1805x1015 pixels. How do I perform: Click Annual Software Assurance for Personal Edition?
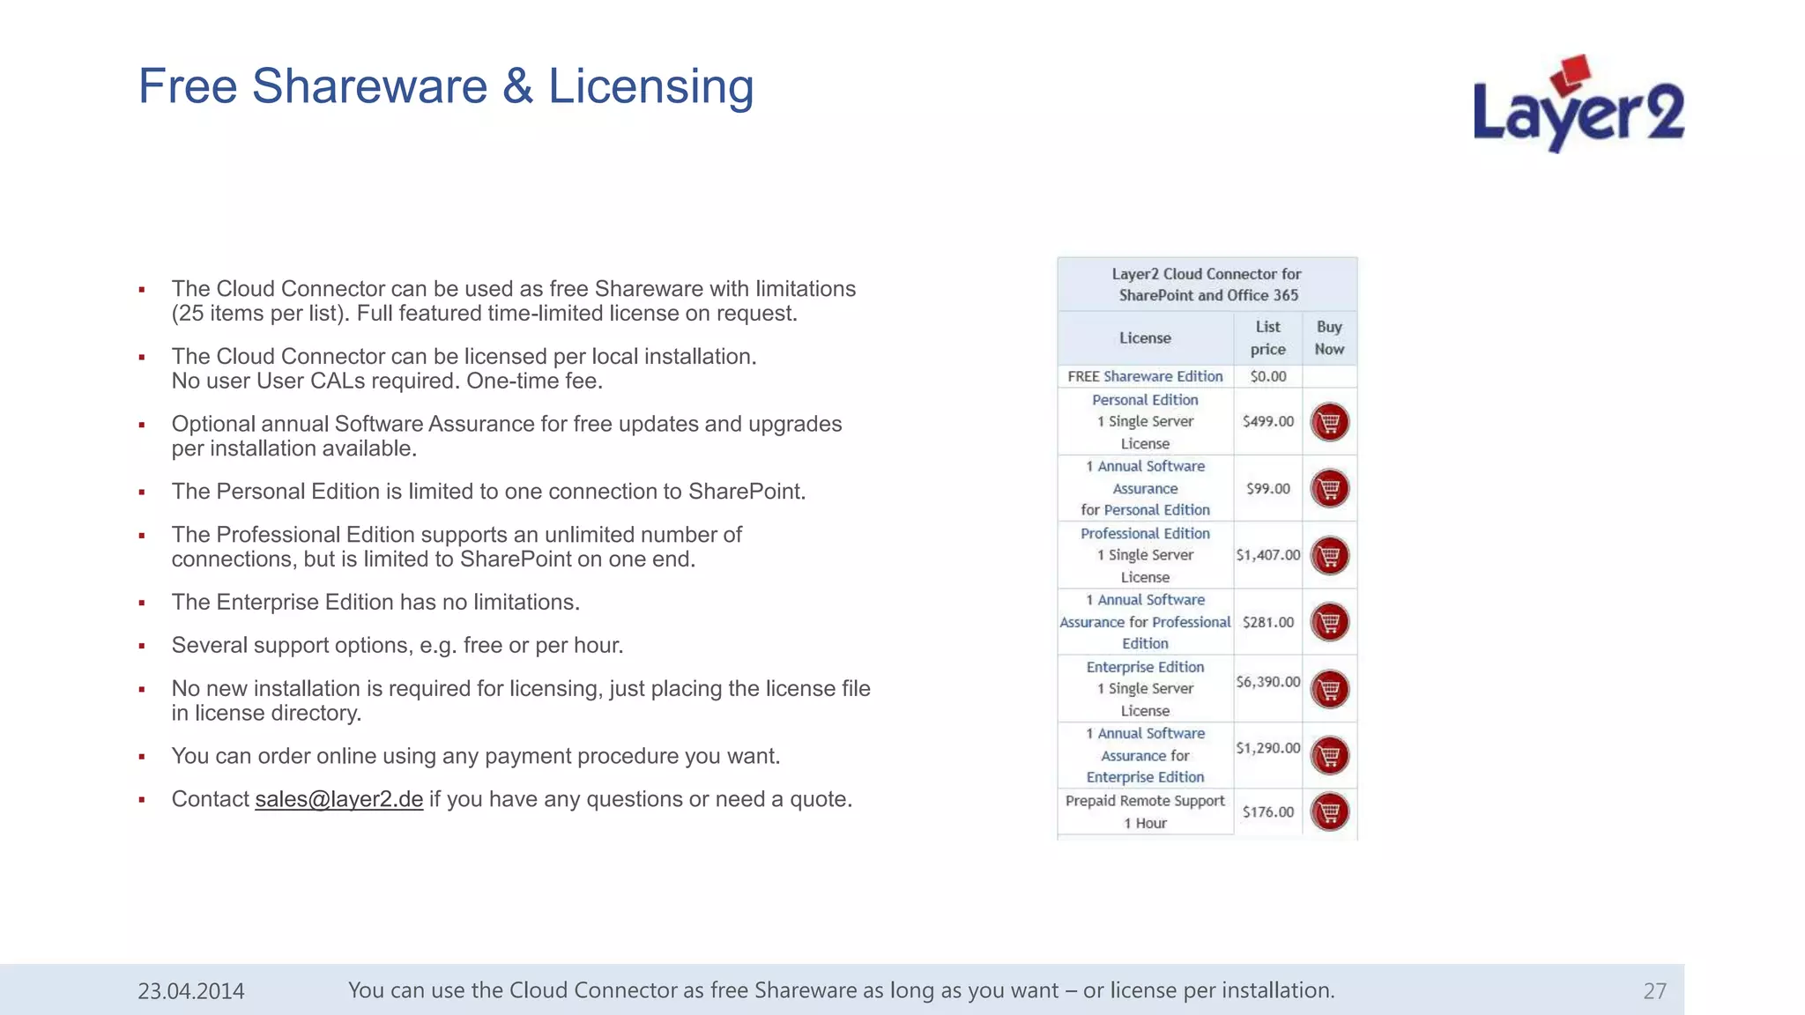tap(1145, 488)
